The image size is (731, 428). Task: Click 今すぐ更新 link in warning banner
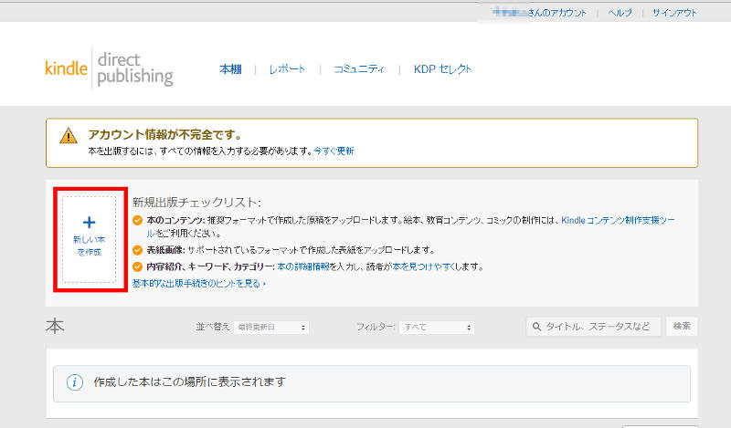(334, 151)
